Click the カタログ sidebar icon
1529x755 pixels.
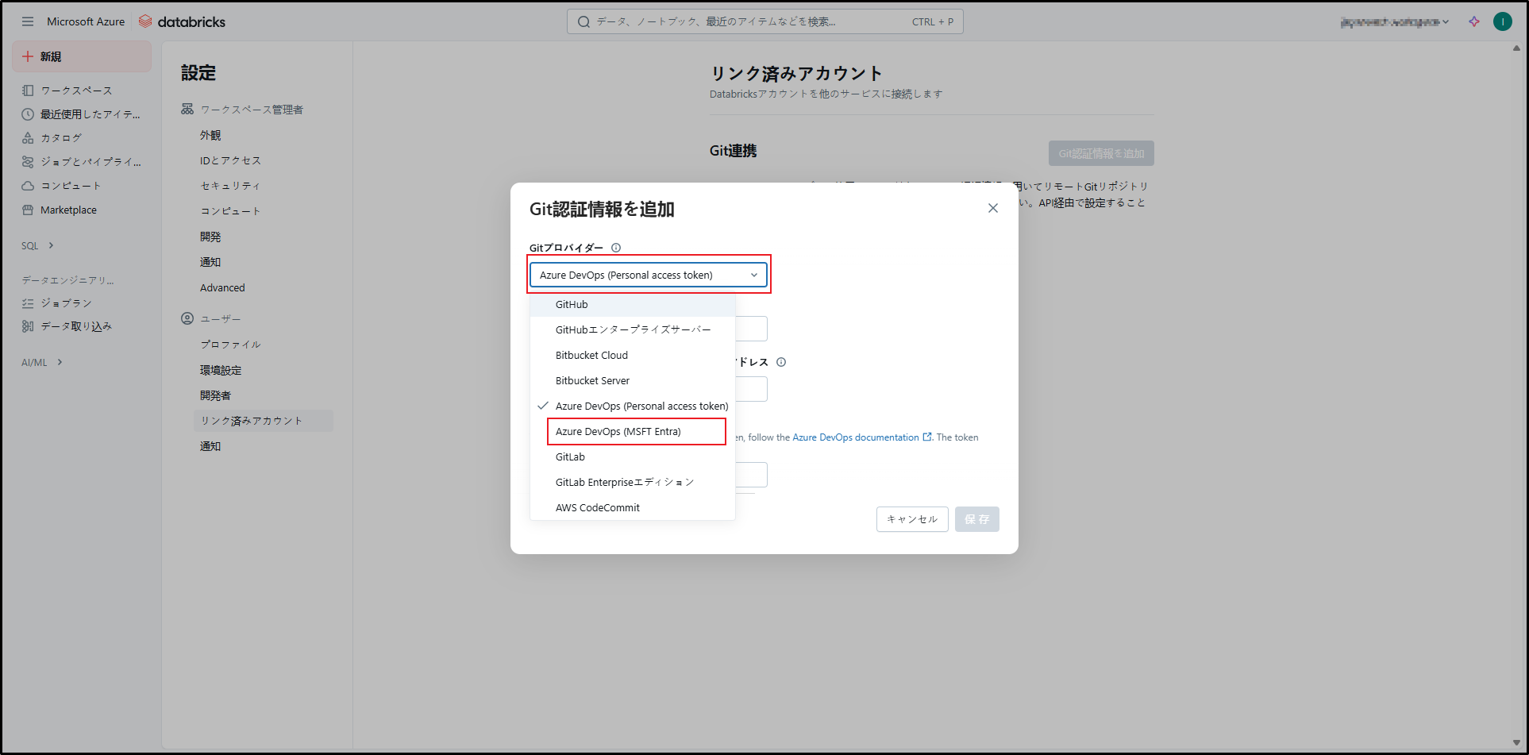(x=28, y=138)
